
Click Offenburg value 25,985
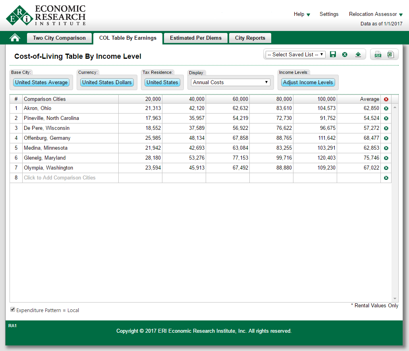(x=153, y=138)
